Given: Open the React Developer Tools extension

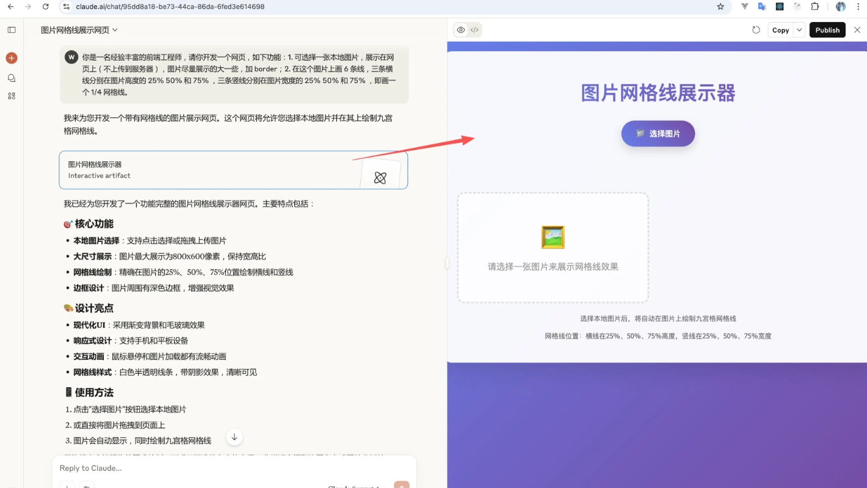Looking at the screenshot, I should coord(780,7).
